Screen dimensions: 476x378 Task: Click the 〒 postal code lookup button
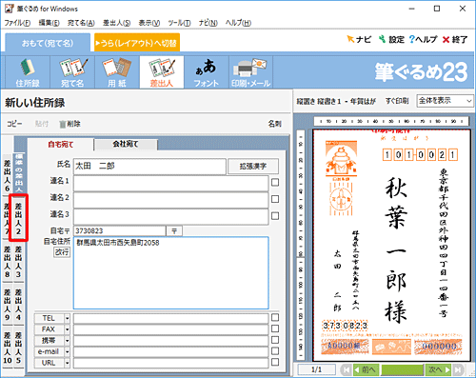(x=174, y=230)
